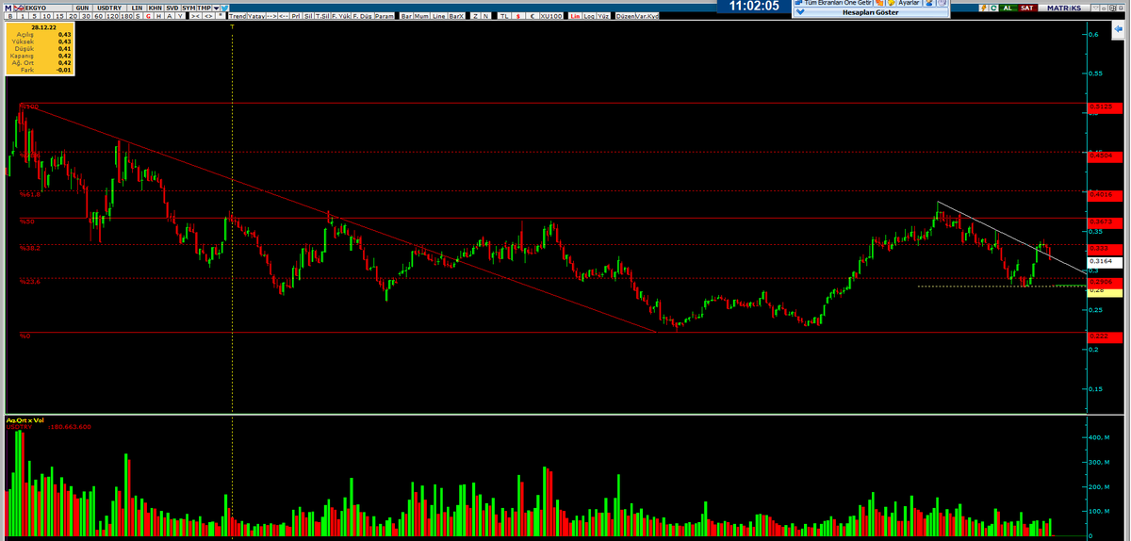Click the clock icon in the top panel
Viewport: 1131px width, 541px height.
pos(942,3)
